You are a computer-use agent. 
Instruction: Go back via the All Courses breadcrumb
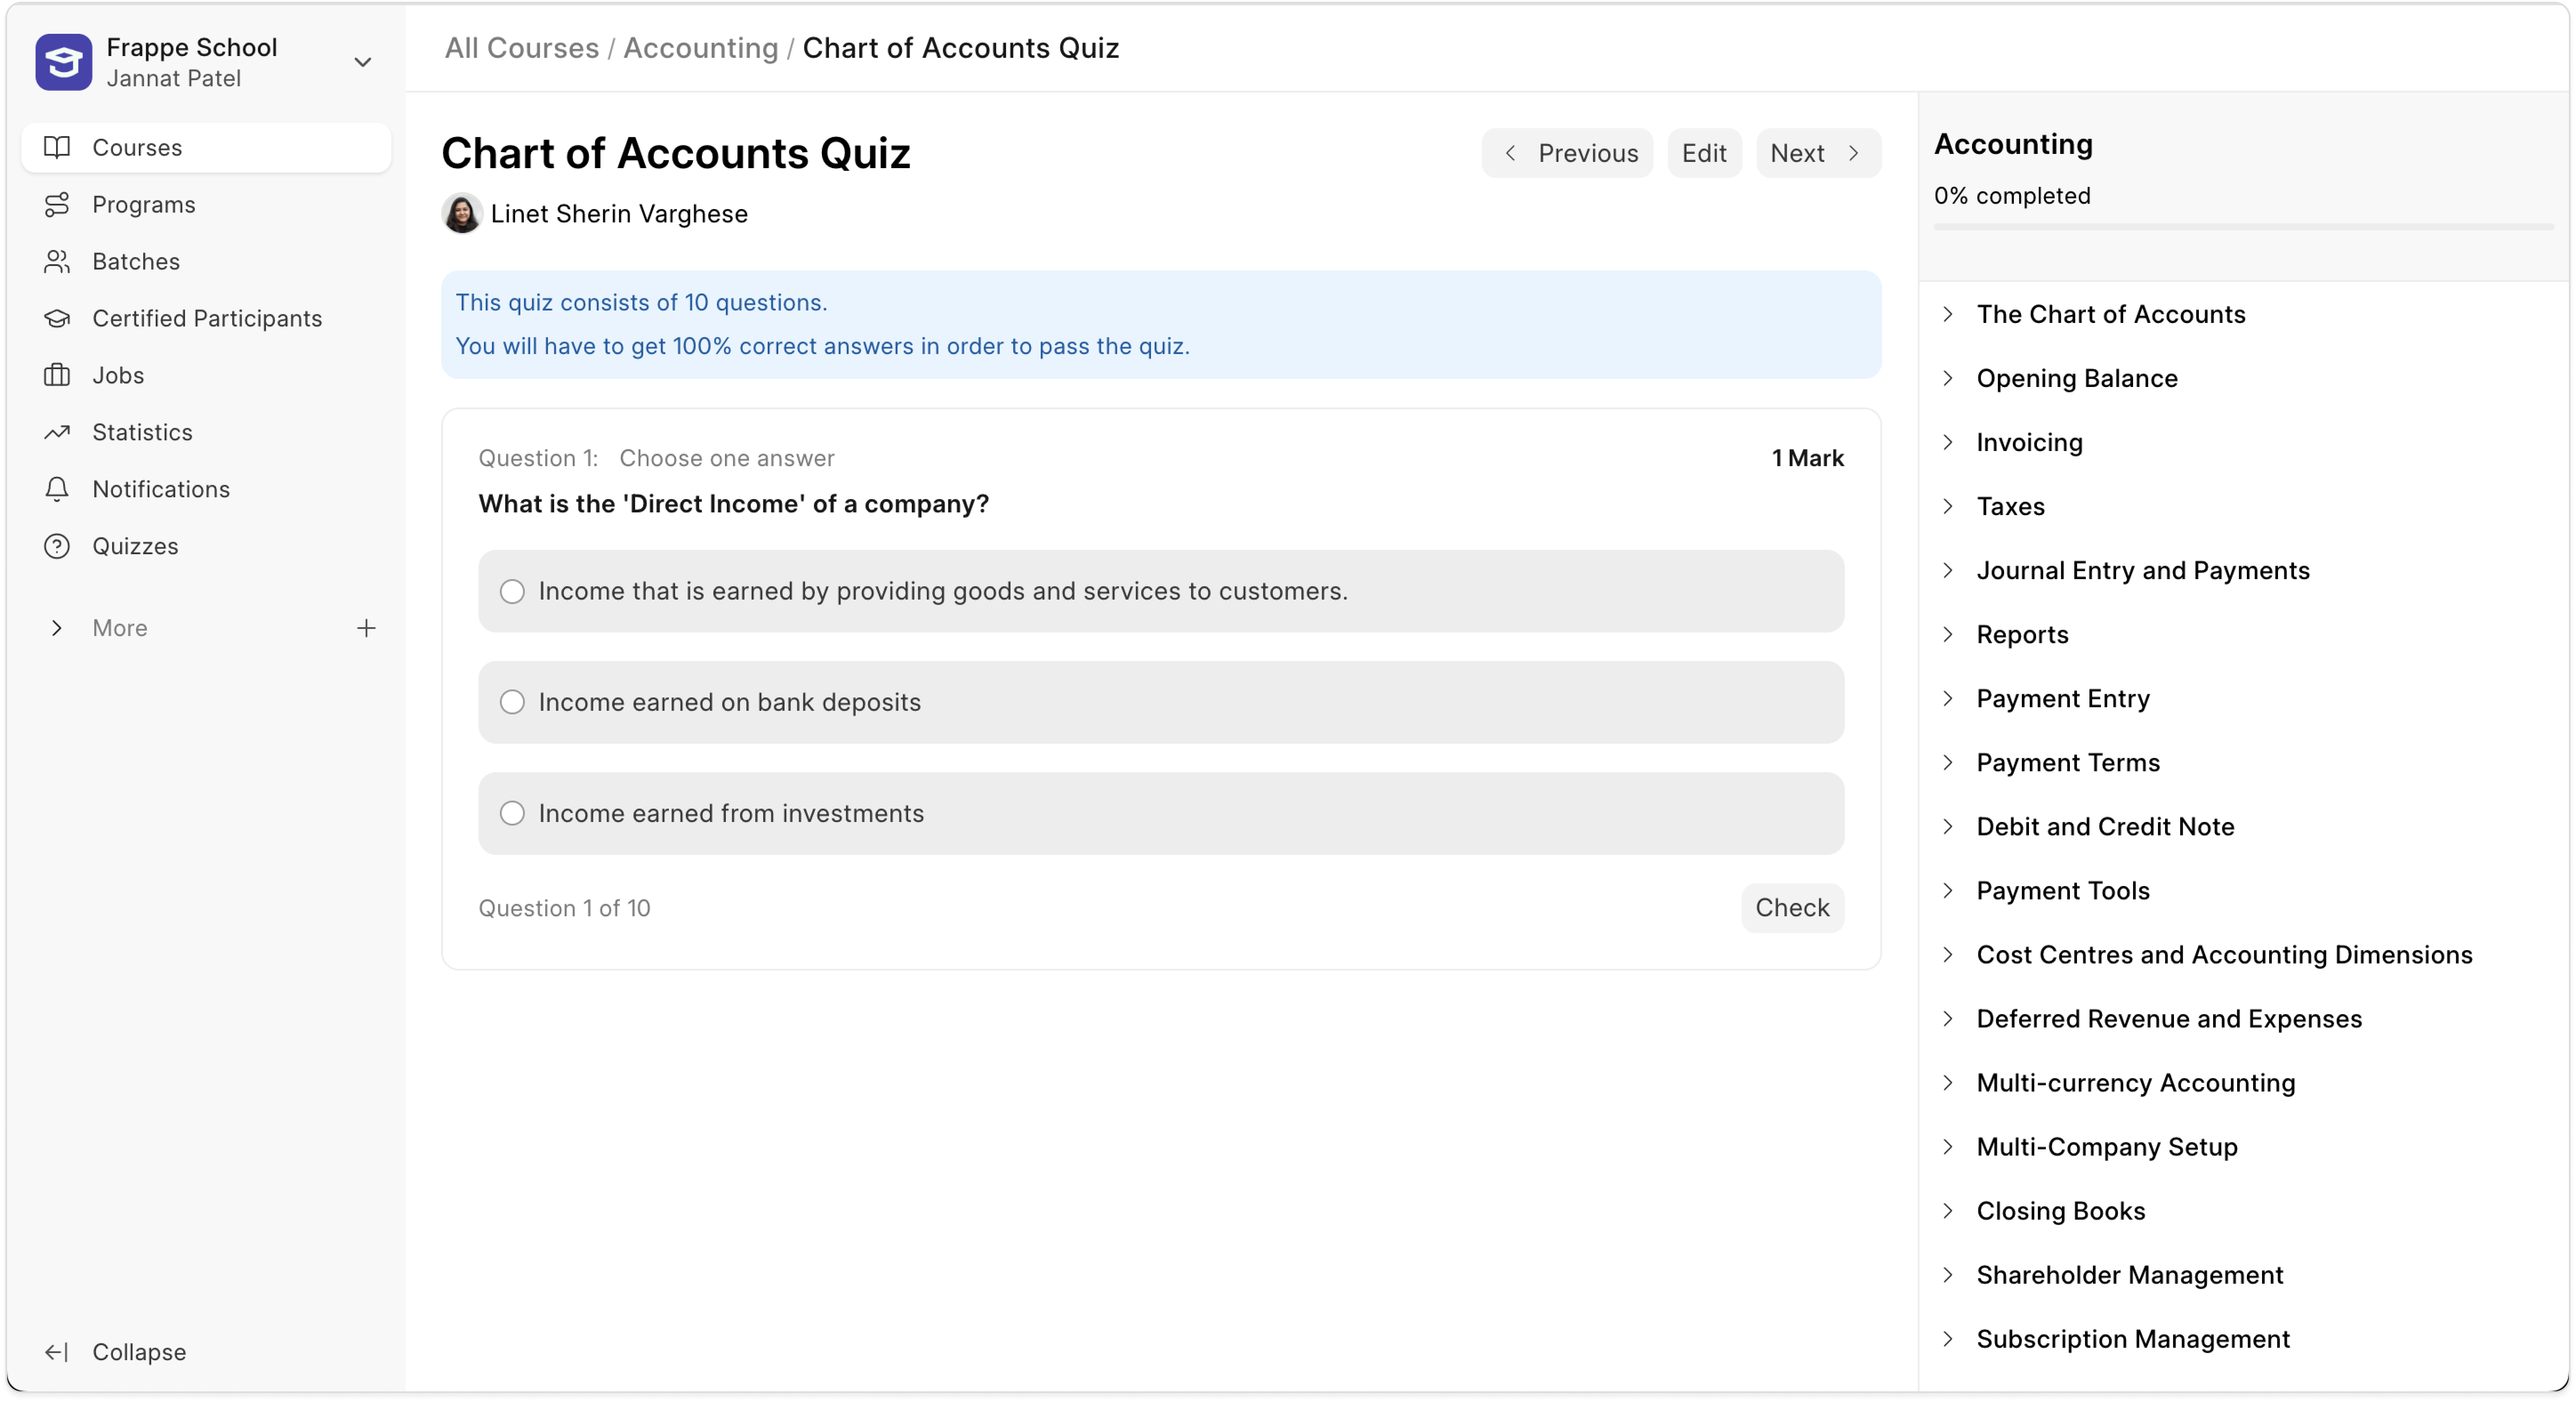tap(520, 47)
